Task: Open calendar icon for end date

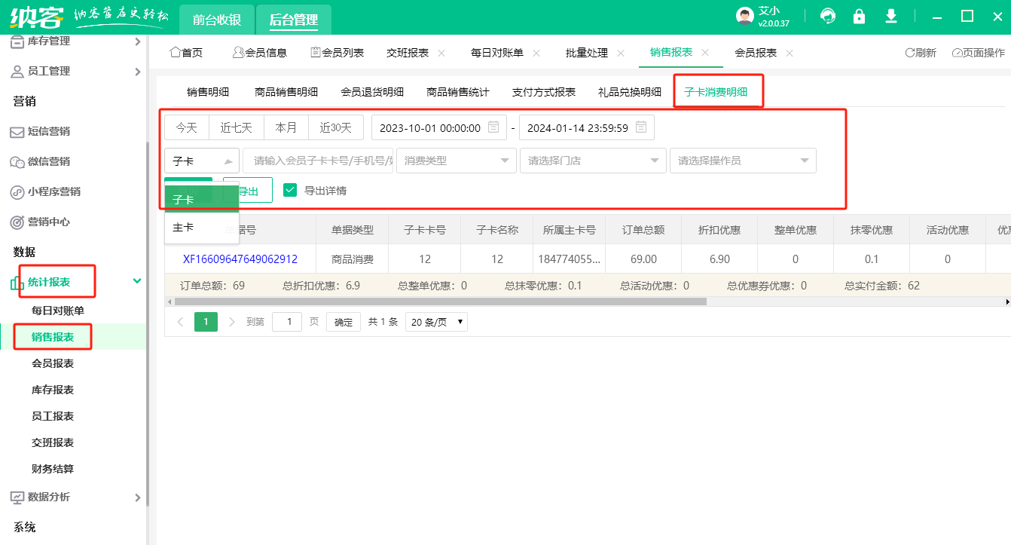Action: coord(641,127)
